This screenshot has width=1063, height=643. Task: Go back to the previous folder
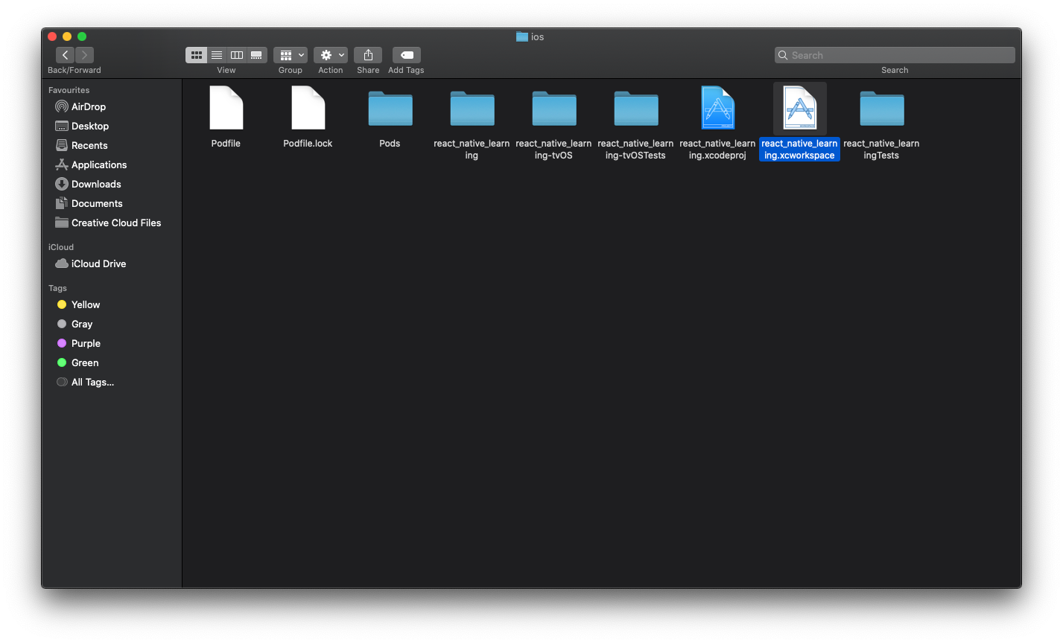65,55
